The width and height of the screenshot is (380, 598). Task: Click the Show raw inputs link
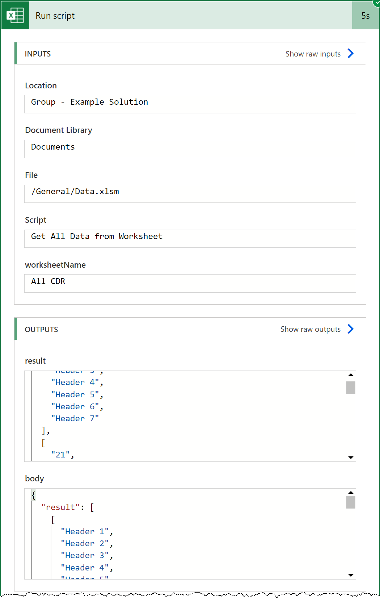(313, 54)
